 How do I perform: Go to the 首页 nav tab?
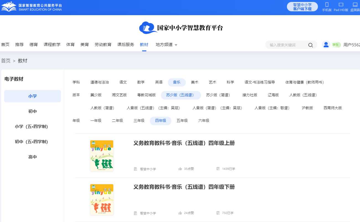(5, 44)
